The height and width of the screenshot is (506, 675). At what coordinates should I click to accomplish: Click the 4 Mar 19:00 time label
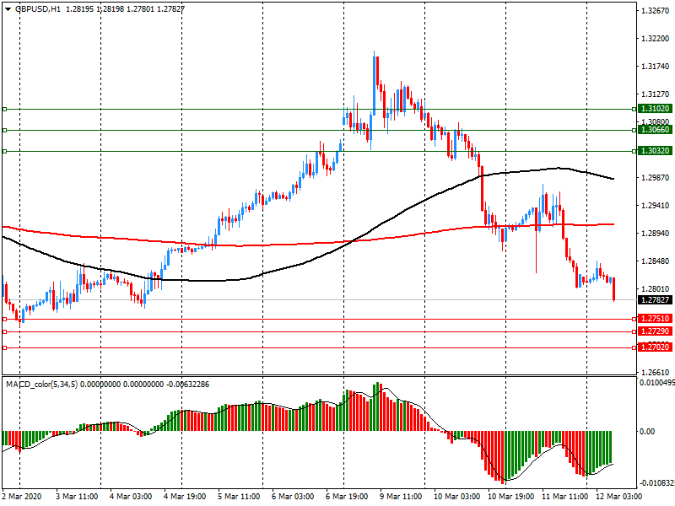(185, 497)
